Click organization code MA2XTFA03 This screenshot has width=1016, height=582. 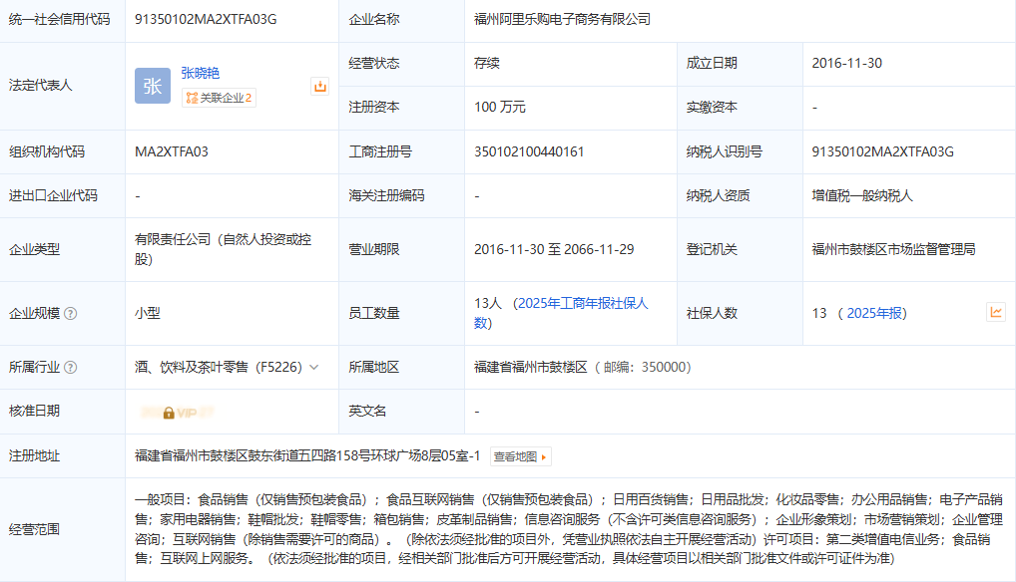coord(172,151)
